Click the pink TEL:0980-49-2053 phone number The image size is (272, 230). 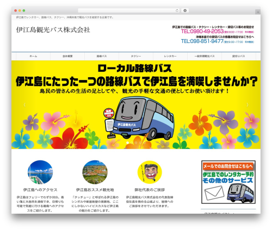(x=202, y=32)
